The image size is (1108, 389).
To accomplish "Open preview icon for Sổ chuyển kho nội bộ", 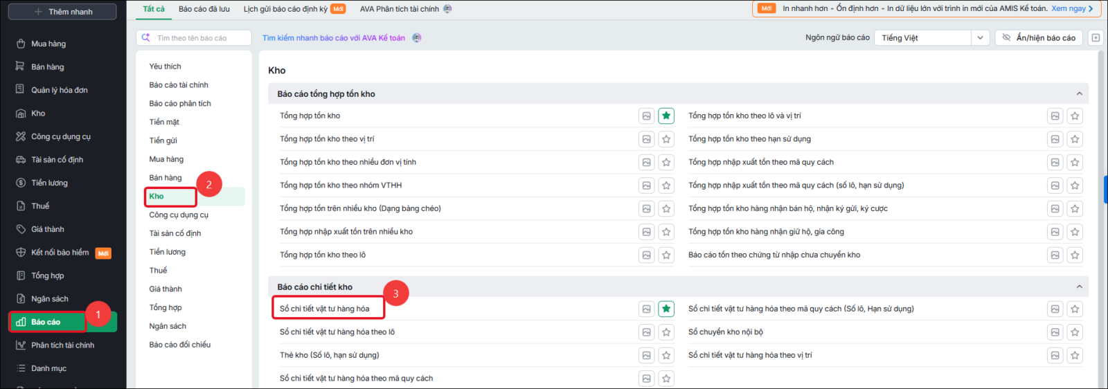I will [1055, 332].
